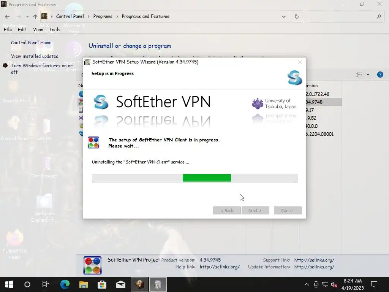This screenshot has height=292, width=389.
Task: Switch to the setup installer taskbar button
Action: pos(158,284)
